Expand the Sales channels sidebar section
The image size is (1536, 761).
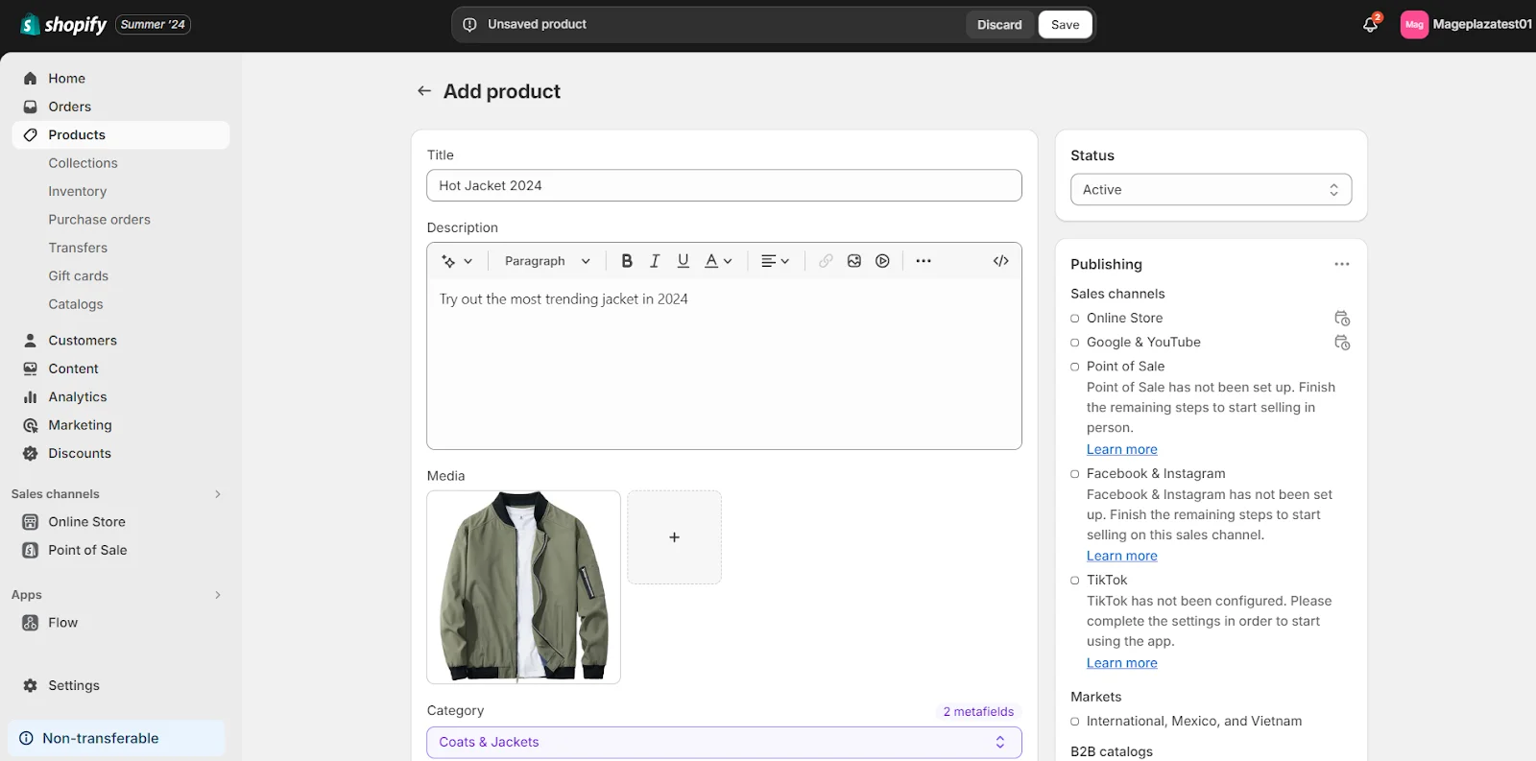click(x=218, y=494)
